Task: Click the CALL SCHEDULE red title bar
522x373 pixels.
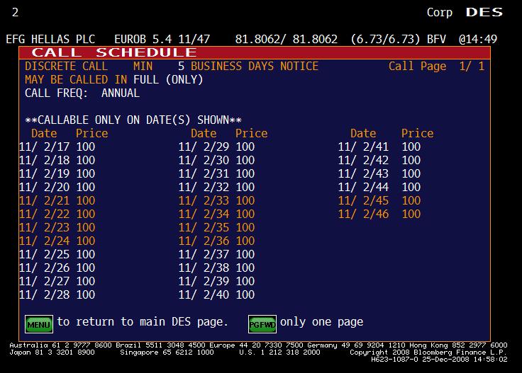Action: pos(255,53)
